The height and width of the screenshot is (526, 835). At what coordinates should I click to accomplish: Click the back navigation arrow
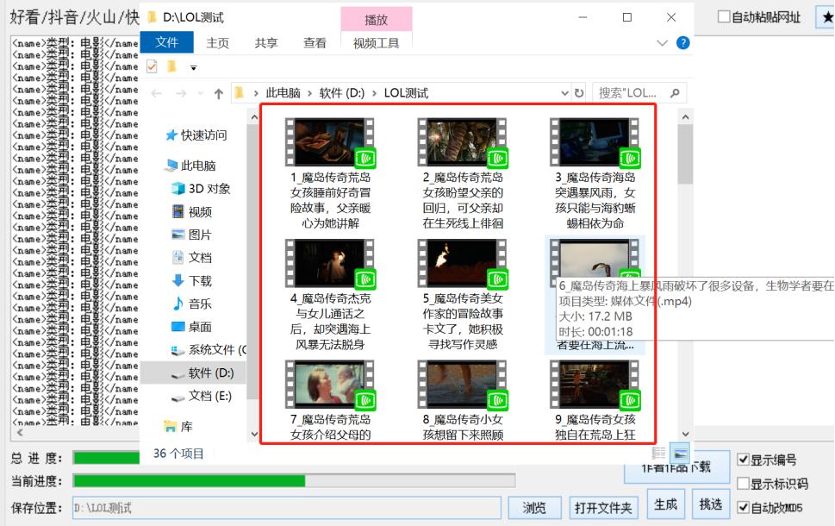click(155, 92)
